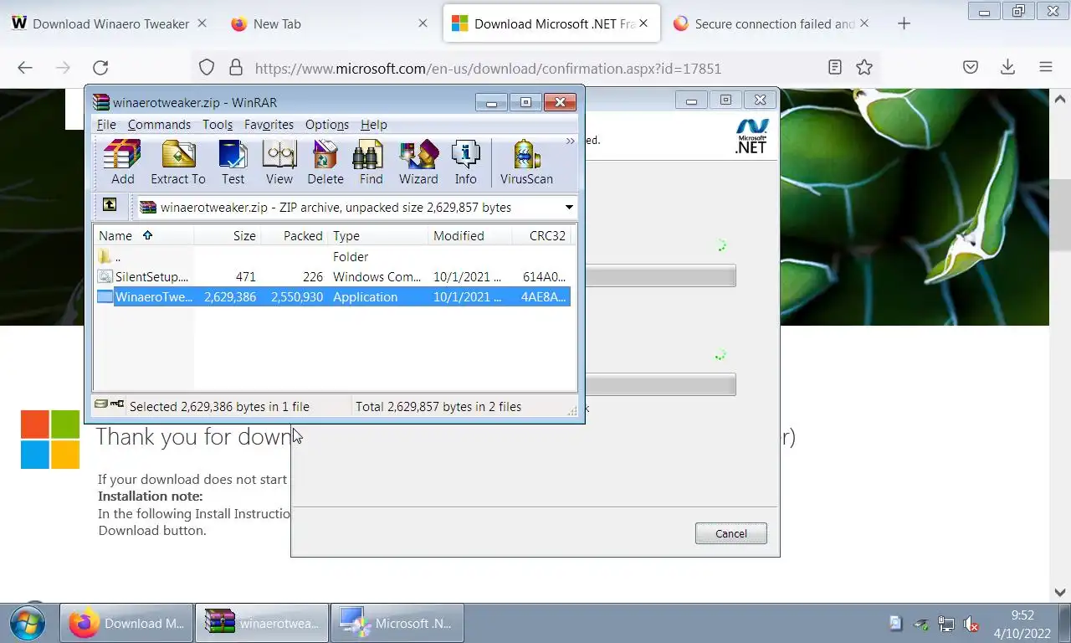This screenshot has height=643, width=1071.
Task: Click the muted speaker tray icon
Action: pyautogui.click(x=971, y=624)
